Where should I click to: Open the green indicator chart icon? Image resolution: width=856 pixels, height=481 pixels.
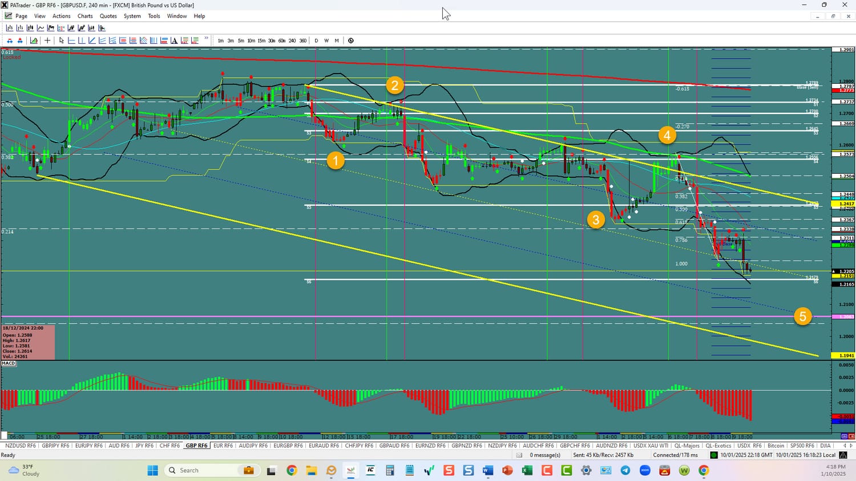tap(34, 40)
